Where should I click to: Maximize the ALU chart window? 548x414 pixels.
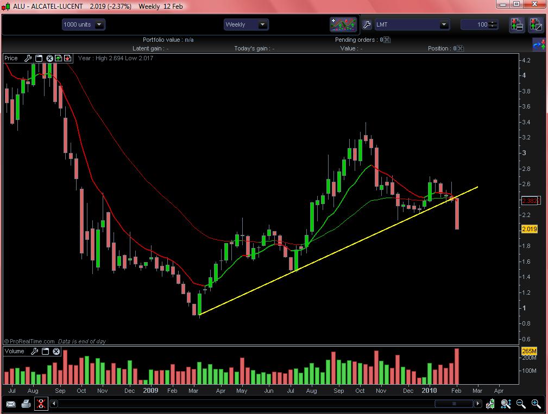(516, 4)
